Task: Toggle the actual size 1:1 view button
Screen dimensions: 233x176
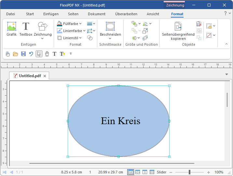Action: pos(130,172)
